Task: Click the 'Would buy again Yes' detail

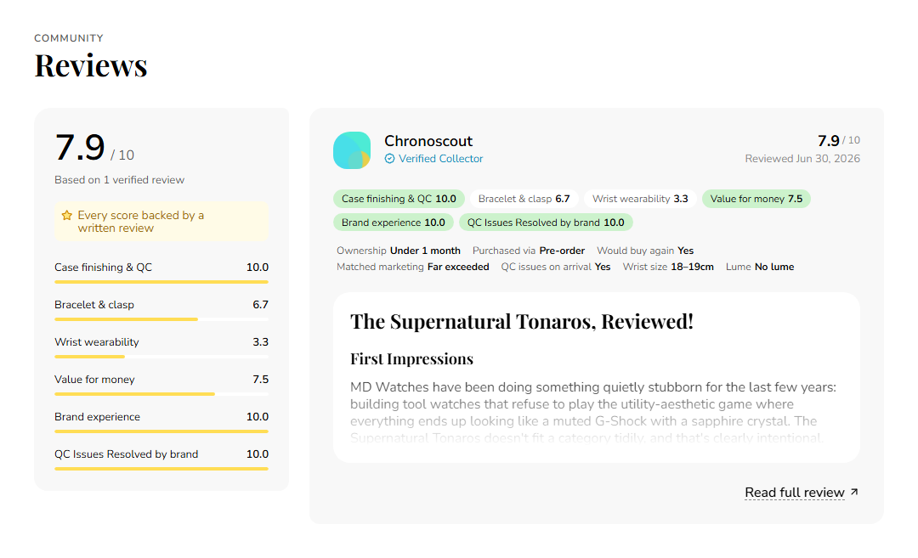Action: pos(645,251)
